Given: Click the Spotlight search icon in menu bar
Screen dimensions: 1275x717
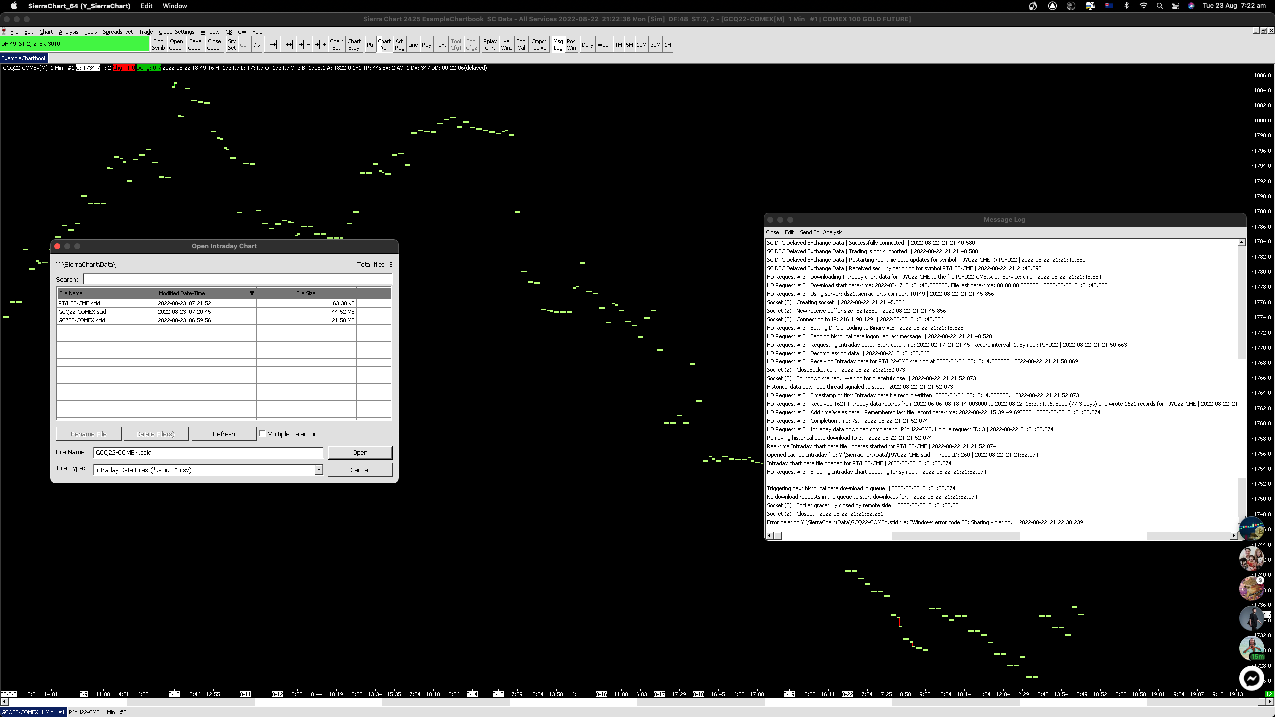Looking at the screenshot, I should click(x=1159, y=6).
